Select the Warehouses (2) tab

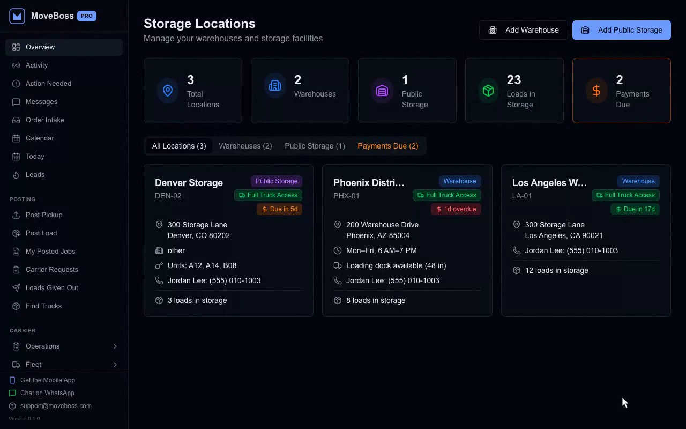[245, 146]
